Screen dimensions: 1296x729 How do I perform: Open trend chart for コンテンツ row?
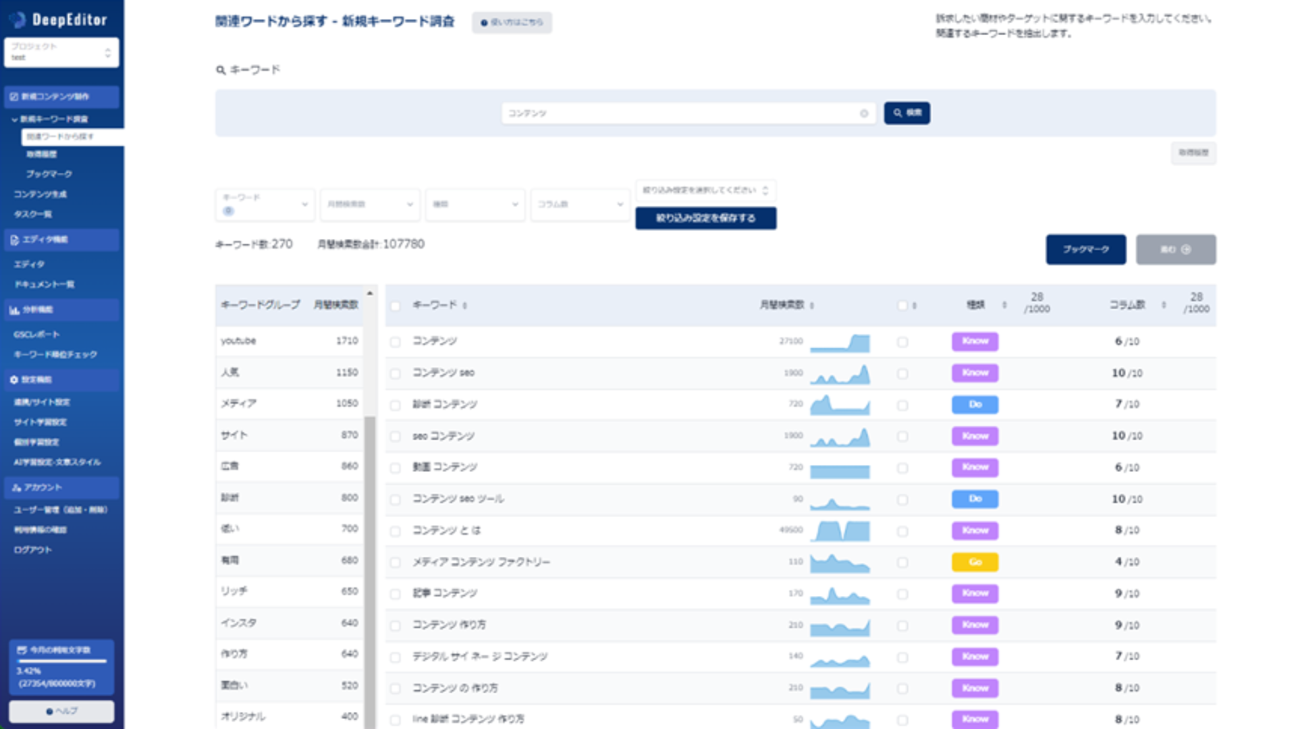pyautogui.click(x=840, y=342)
